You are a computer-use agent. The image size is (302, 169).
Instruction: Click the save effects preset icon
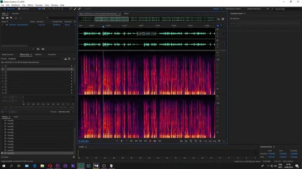click(x=66, y=59)
